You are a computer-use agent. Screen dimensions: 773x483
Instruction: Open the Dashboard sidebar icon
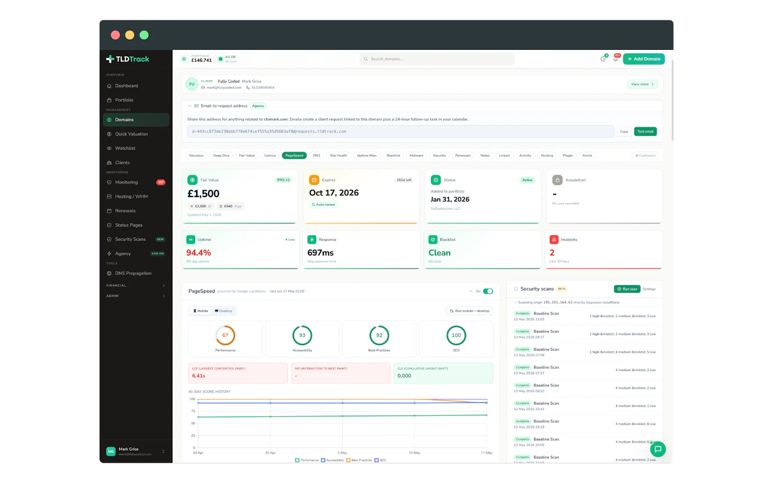pyautogui.click(x=109, y=86)
